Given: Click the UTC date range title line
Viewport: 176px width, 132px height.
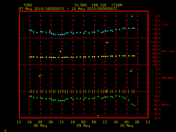Looking at the screenshot, I should 68,9.
